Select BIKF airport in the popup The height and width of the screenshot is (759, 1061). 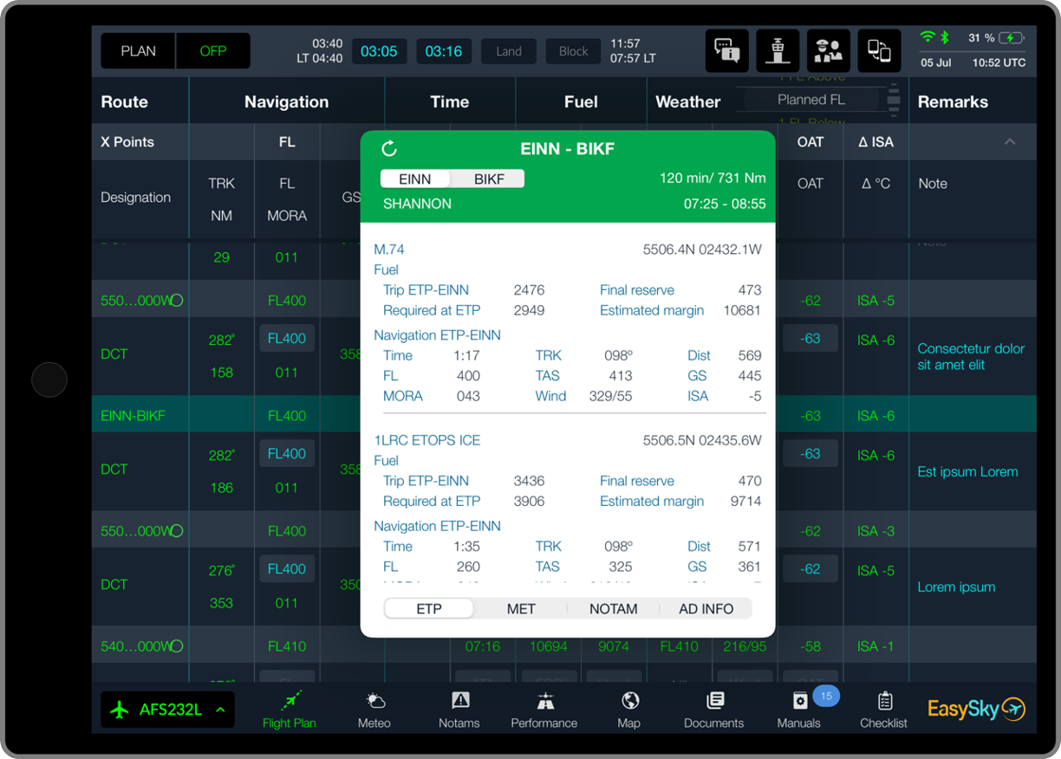pyautogui.click(x=489, y=179)
